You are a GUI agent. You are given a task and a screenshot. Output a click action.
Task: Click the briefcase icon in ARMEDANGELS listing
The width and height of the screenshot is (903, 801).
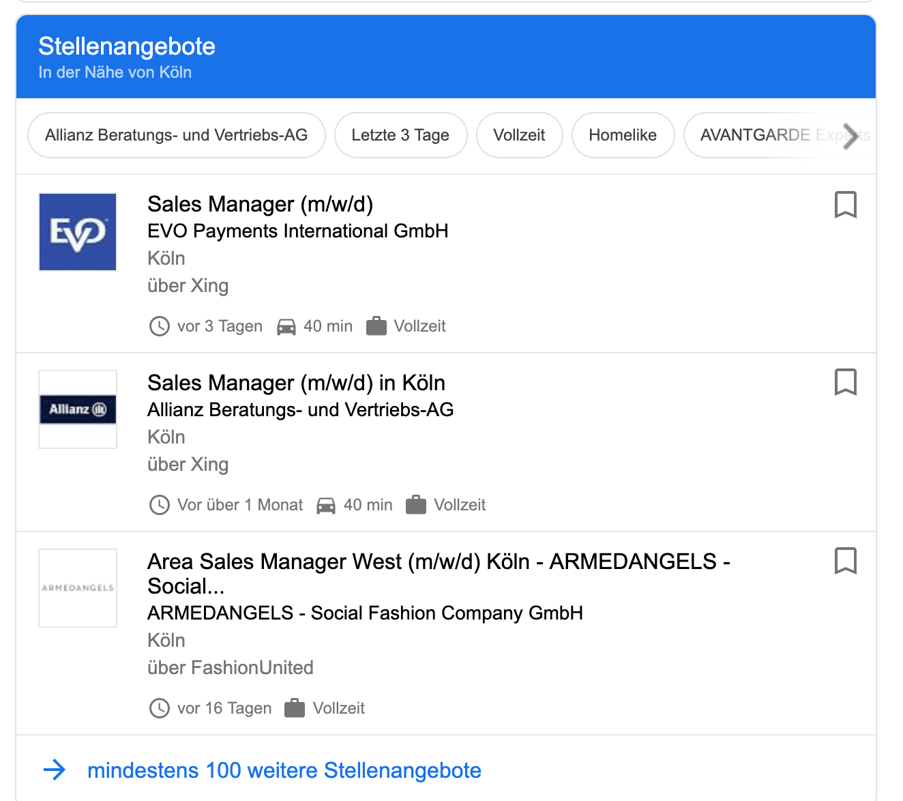pos(295,708)
